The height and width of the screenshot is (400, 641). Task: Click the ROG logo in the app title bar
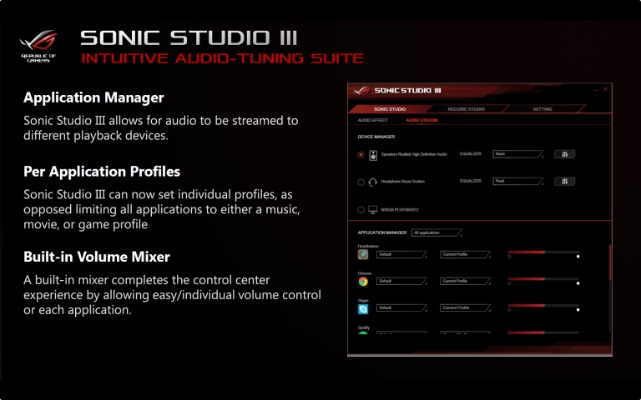point(361,91)
